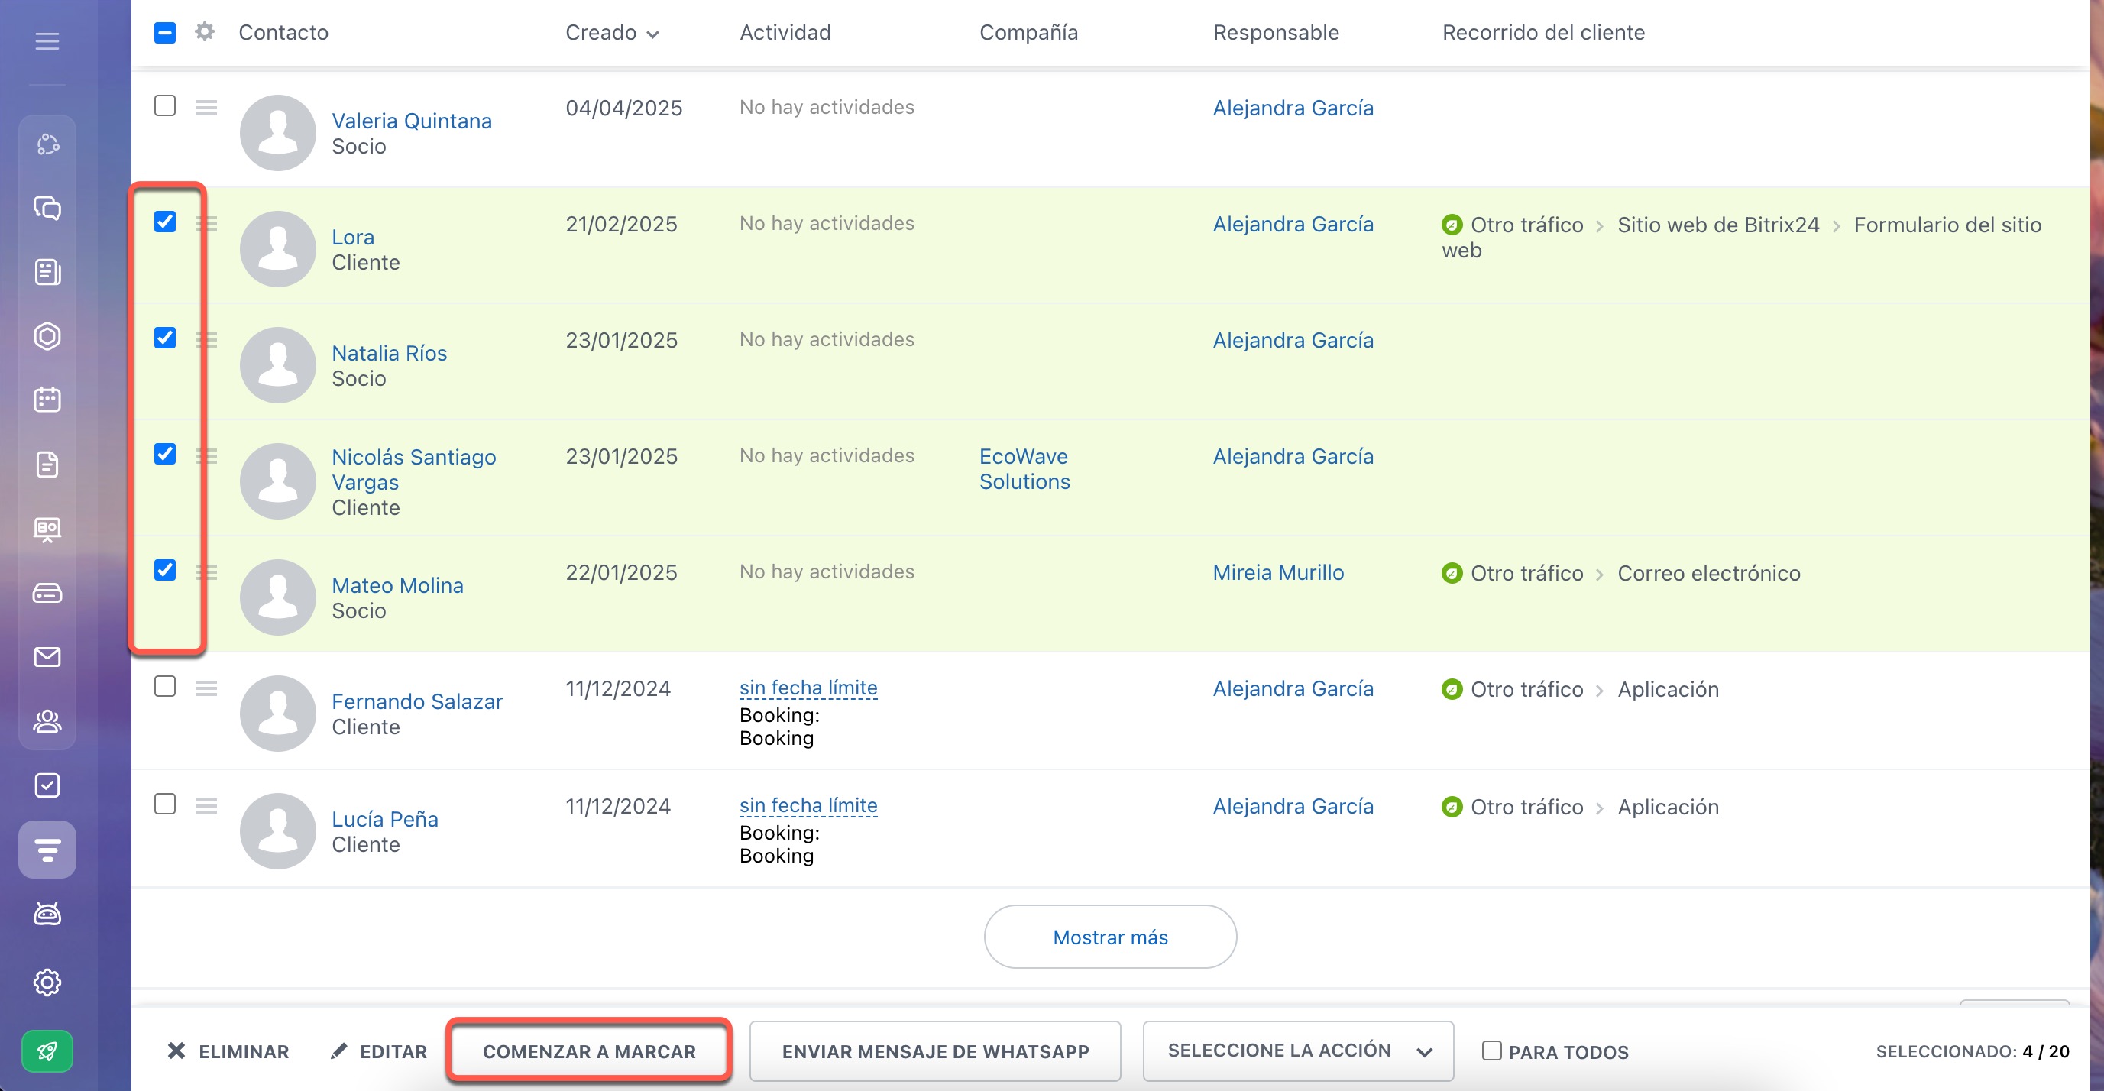2104x1091 pixels.
Task: Click Alejandra García in Valeria Quintana's row
Action: click(1293, 108)
